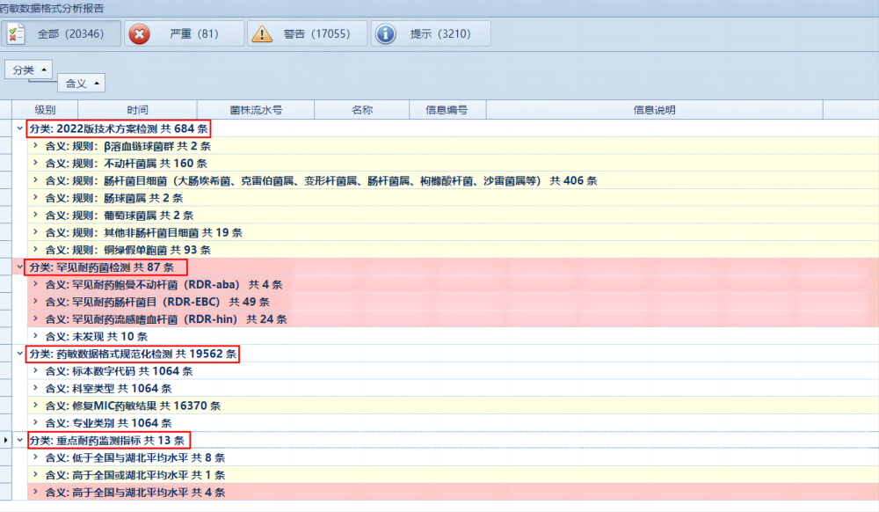
Task: Click the yellow warning triangle icon
Action: pos(261,33)
